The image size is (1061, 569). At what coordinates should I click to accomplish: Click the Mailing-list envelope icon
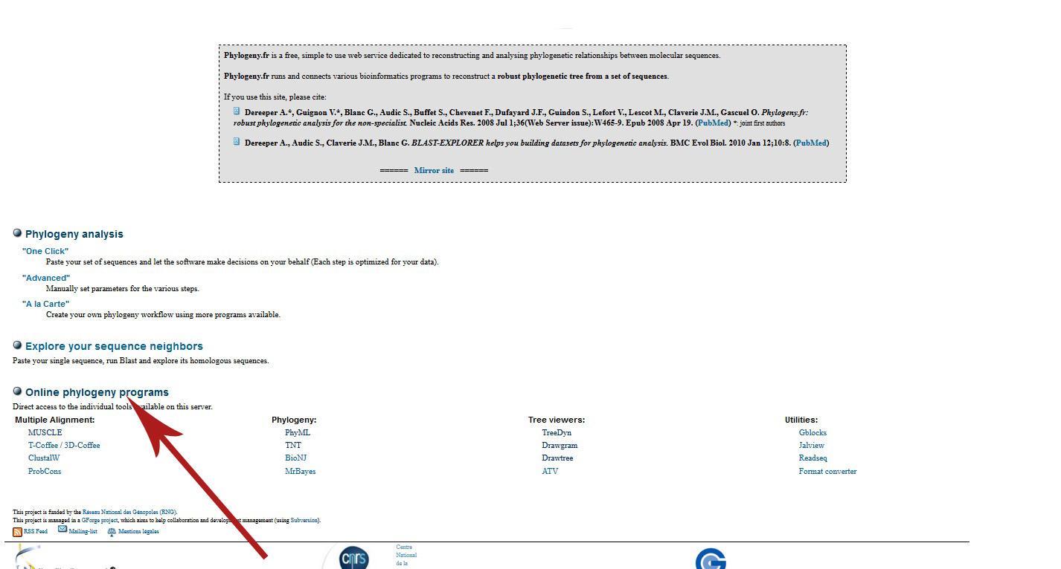point(62,529)
